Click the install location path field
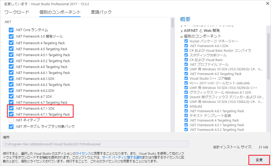Screen dimensions: 271x166 click(x=96, y=144)
